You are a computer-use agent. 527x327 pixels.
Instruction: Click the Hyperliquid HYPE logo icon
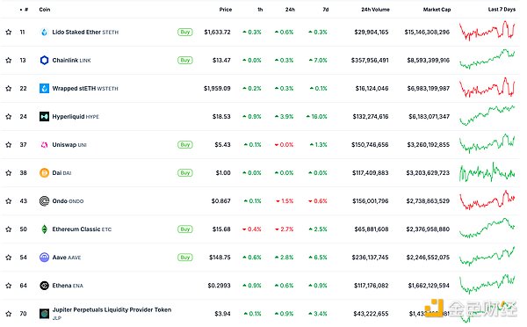(45, 116)
